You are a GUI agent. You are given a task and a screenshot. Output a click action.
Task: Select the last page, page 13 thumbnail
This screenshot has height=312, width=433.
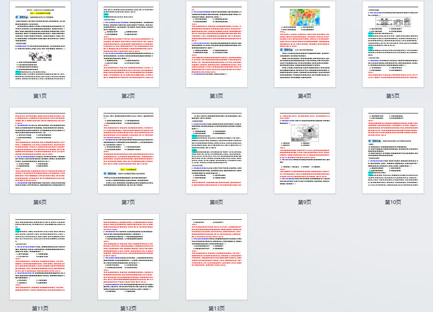coord(217,257)
